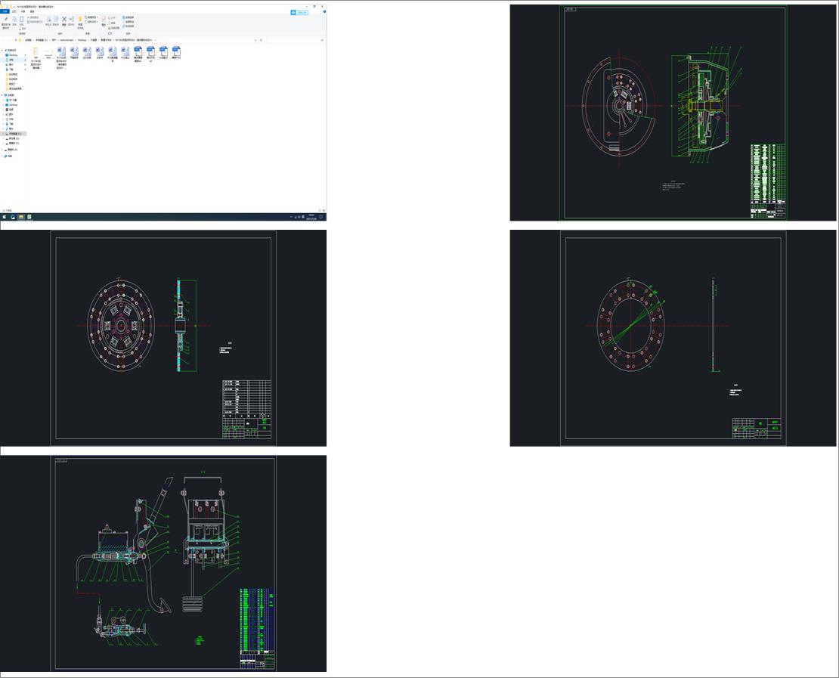Click the Windows Start button on taskbar
Screen dimensions: 839x678
(x=5, y=217)
